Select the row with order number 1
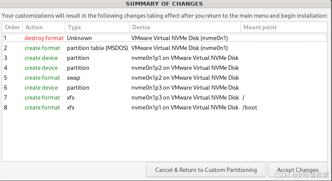 tap(164, 38)
